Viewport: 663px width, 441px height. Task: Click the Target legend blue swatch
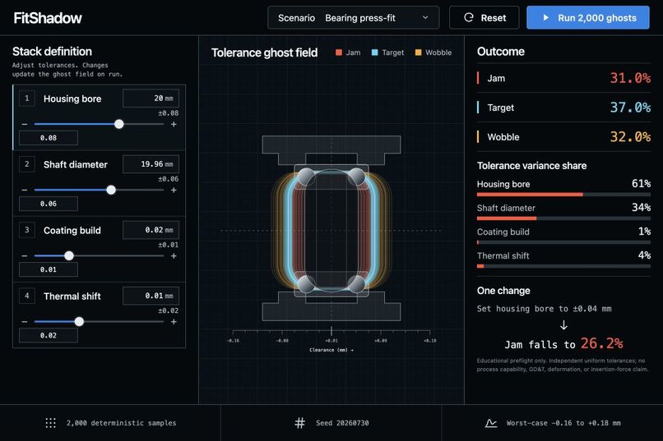pyautogui.click(x=374, y=53)
